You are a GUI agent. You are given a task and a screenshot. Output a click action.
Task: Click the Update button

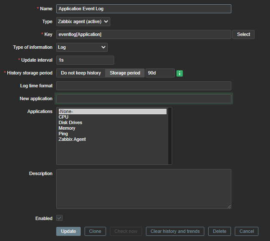68,232
